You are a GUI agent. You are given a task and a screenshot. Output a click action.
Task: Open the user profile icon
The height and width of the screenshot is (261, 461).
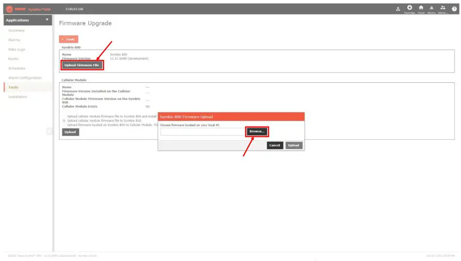coord(398,9)
